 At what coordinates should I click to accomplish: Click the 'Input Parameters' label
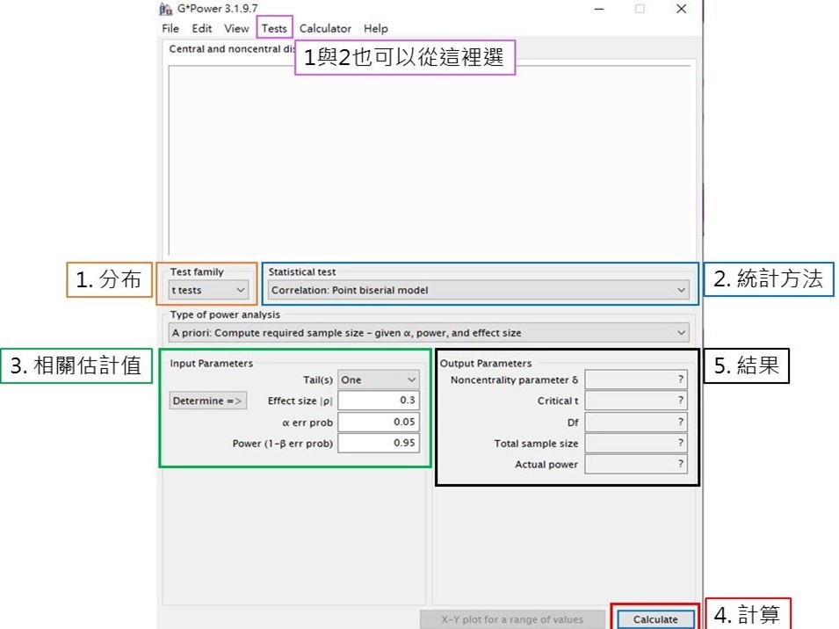[212, 363]
